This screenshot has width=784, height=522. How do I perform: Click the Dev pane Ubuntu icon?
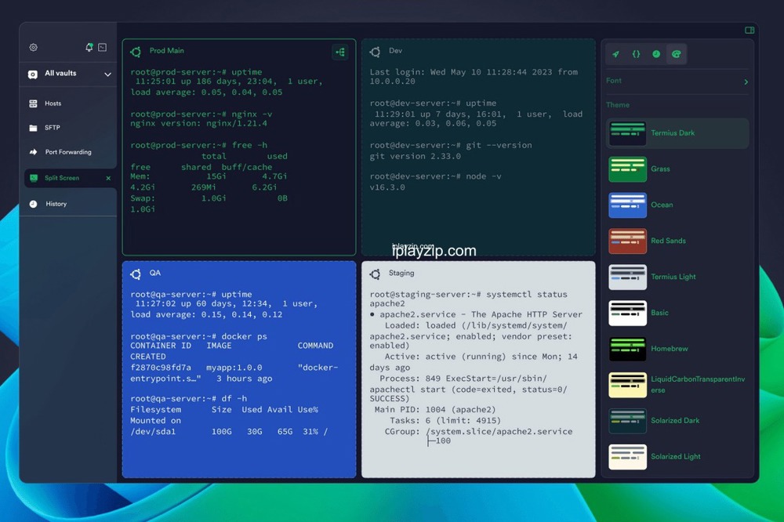375,52
